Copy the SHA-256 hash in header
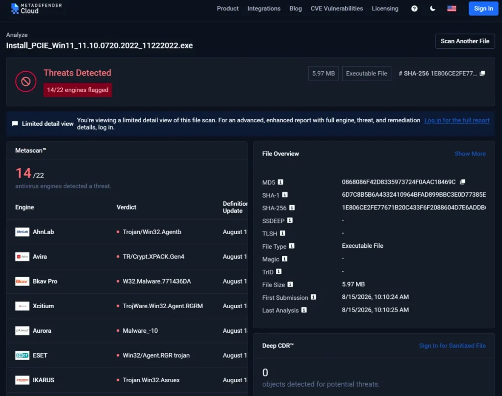Screen dimensions: 502x396 pyautogui.click(x=482, y=74)
